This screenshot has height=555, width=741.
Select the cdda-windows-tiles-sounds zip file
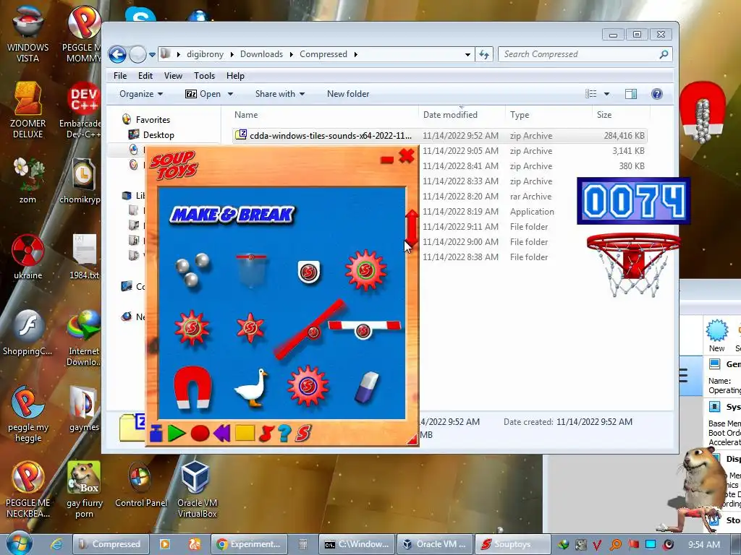[x=439, y=135]
